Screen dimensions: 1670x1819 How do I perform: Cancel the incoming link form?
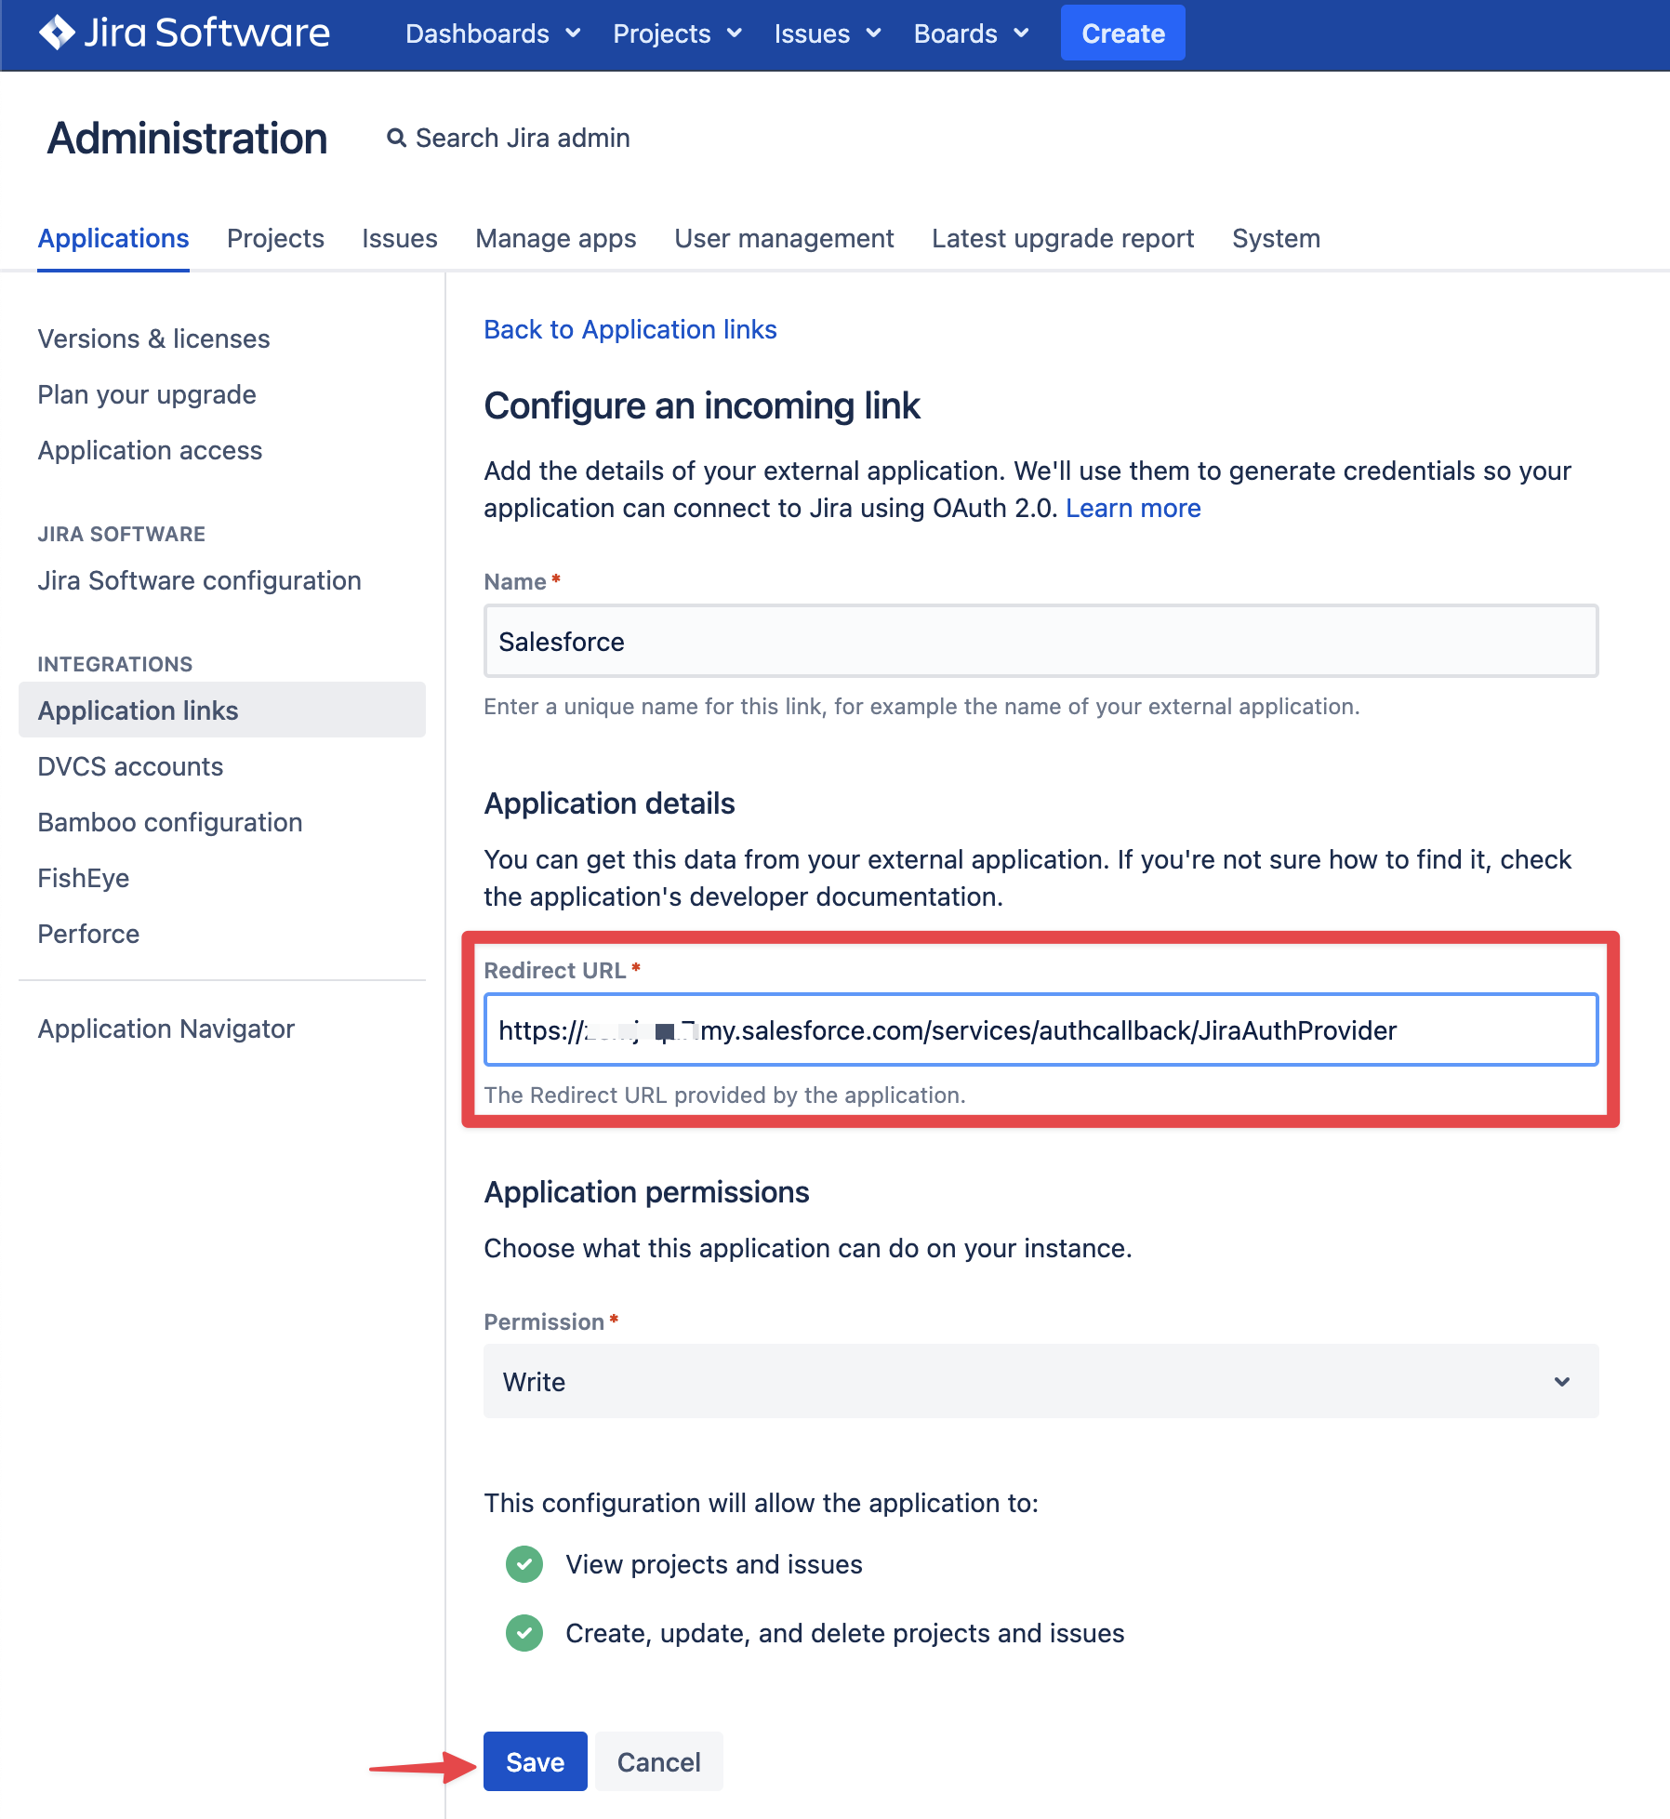click(x=658, y=1761)
